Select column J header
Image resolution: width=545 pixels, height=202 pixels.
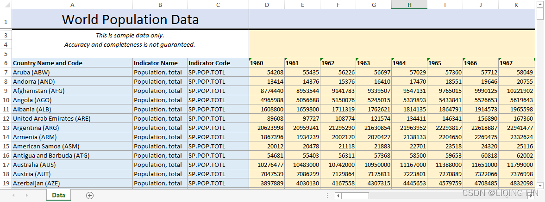(x=481, y=5)
